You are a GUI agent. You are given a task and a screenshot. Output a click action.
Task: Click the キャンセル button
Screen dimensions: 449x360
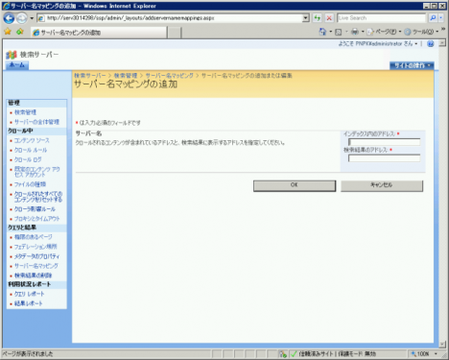pyautogui.click(x=382, y=185)
